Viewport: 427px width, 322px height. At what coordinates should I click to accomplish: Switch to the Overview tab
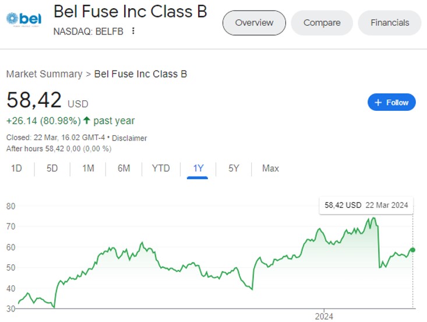pos(254,23)
